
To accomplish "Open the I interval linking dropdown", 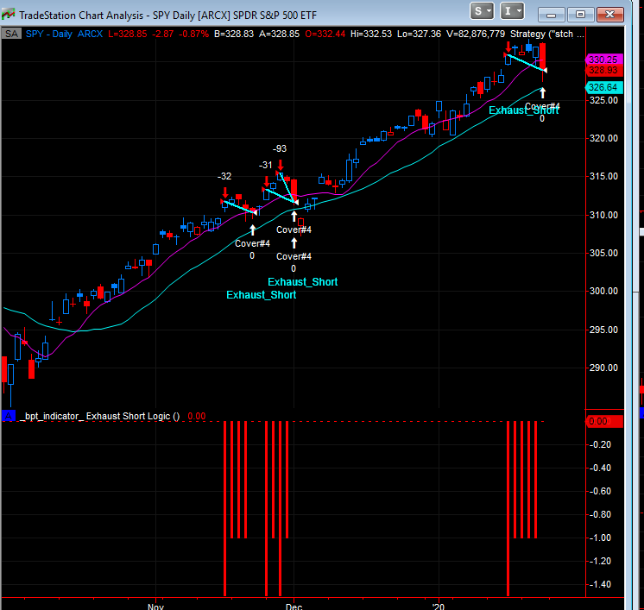I will click(x=512, y=11).
